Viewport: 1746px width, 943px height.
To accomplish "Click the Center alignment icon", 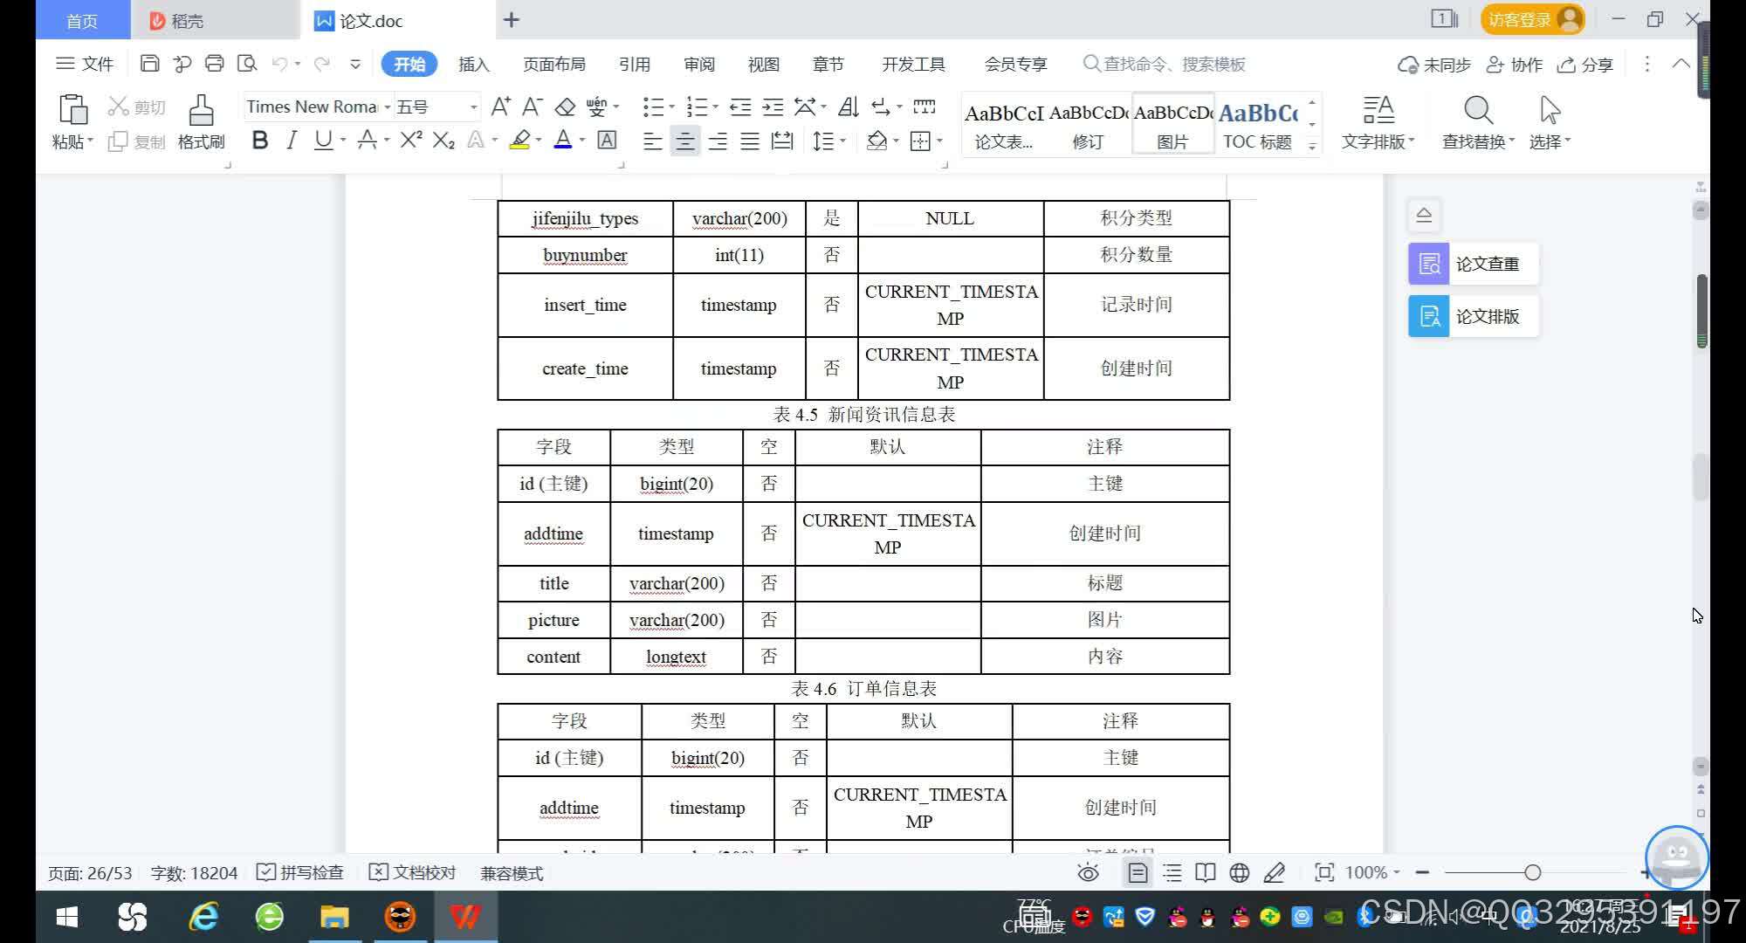I will point(685,141).
